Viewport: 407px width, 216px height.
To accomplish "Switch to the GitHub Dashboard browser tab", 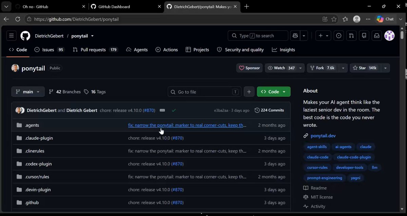I will pos(126,6).
